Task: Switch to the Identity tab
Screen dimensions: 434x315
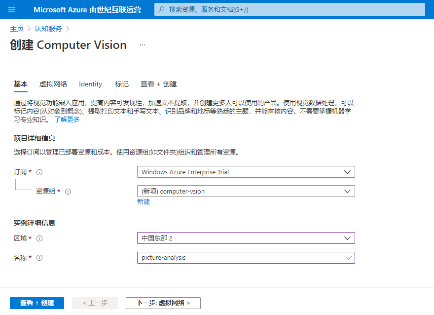Action: click(x=91, y=84)
